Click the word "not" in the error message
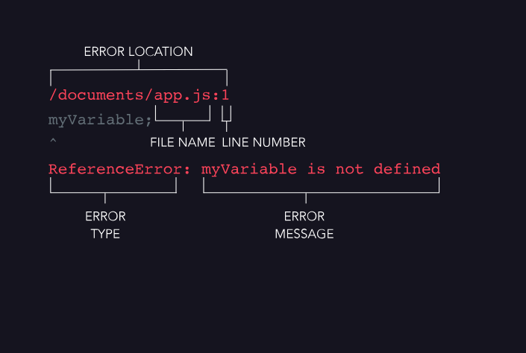Viewport: 526px width, 353px height. pos(349,169)
